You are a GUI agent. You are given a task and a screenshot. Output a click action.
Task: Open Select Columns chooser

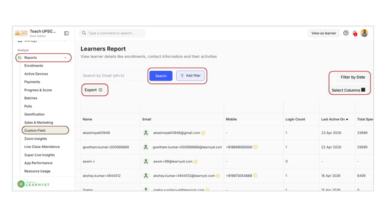click(x=348, y=90)
